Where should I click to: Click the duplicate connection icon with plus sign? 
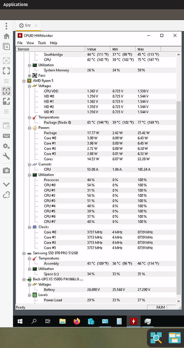6,46
